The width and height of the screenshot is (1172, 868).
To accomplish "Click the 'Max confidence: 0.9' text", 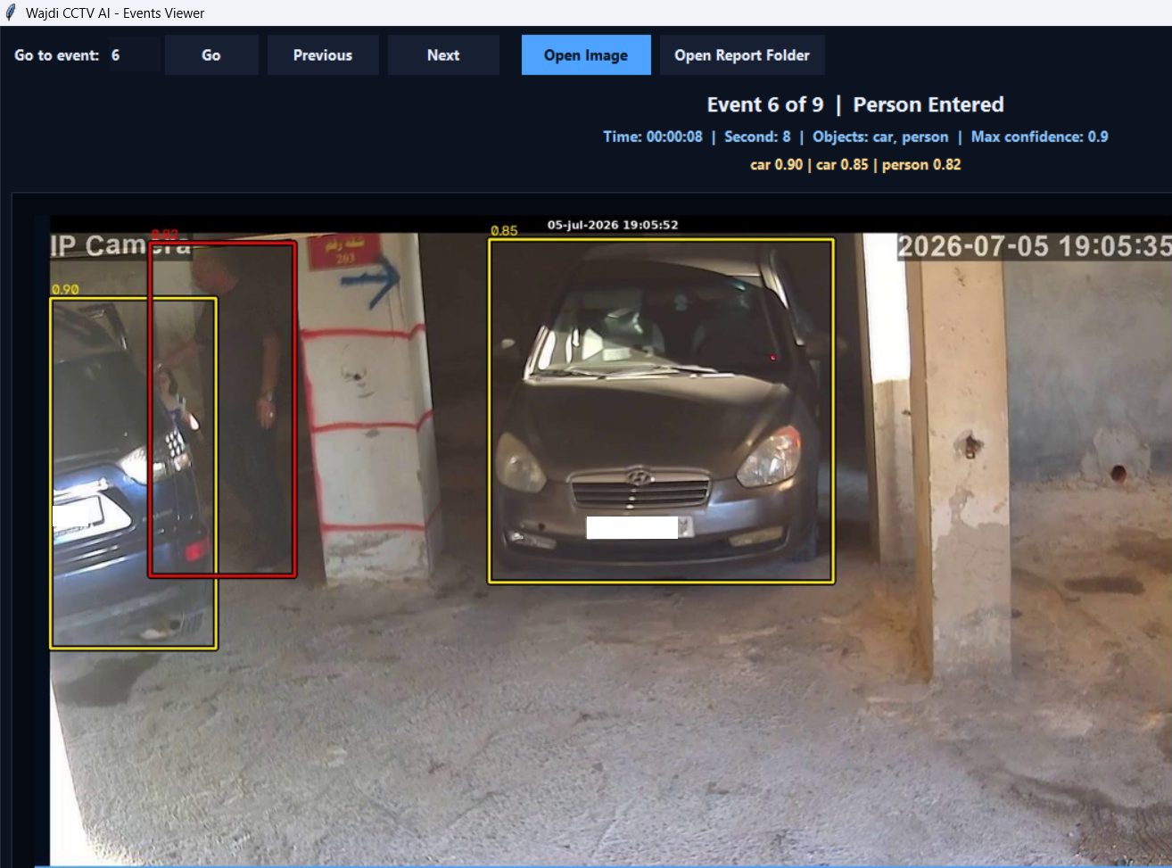I will (x=1039, y=136).
